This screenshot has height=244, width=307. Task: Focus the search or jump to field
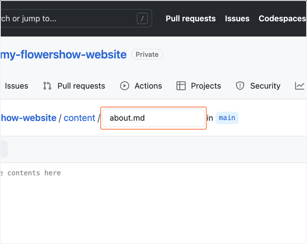click(76, 18)
